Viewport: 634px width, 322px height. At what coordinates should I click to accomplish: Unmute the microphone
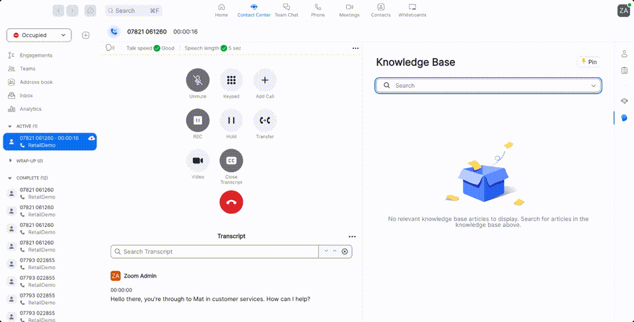click(197, 80)
